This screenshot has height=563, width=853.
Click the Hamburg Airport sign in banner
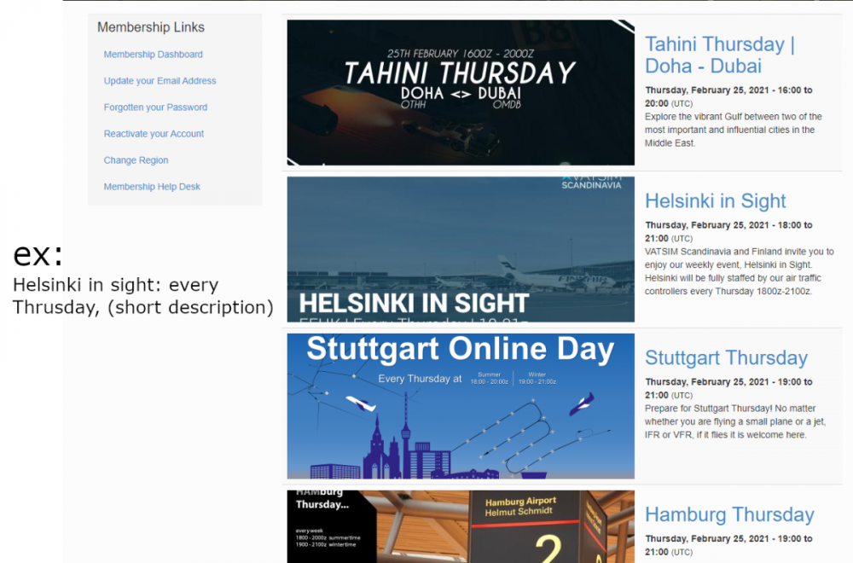[x=520, y=506]
